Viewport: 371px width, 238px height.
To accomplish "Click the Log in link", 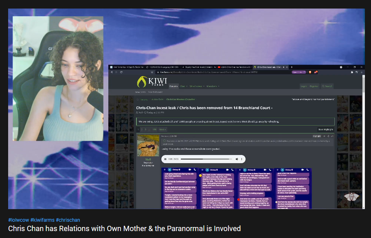I will 304,86.
